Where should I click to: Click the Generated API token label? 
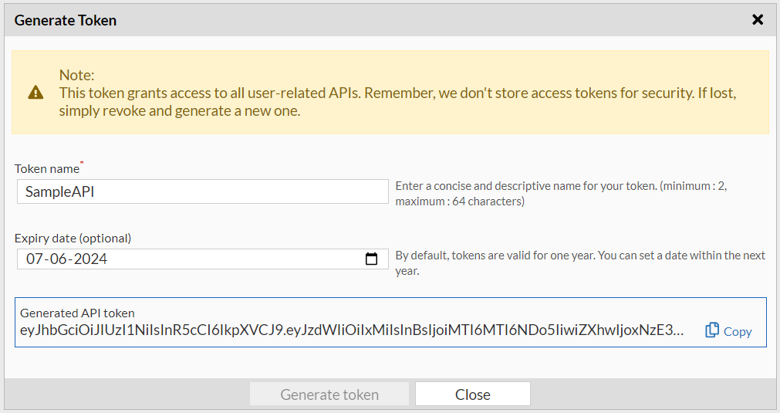tap(77, 313)
